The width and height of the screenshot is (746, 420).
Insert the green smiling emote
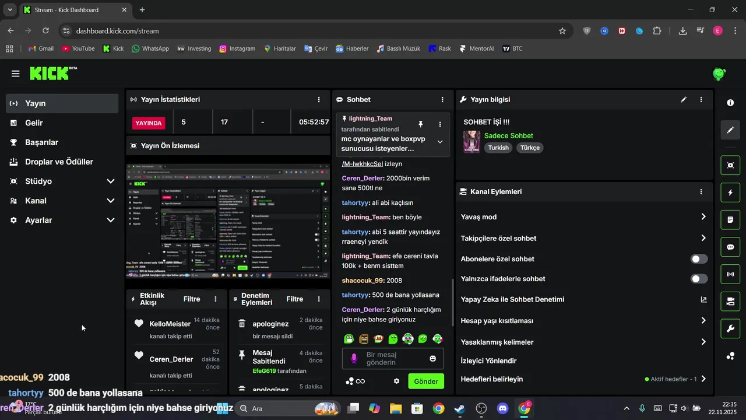pyautogui.click(x=423, y=338)
